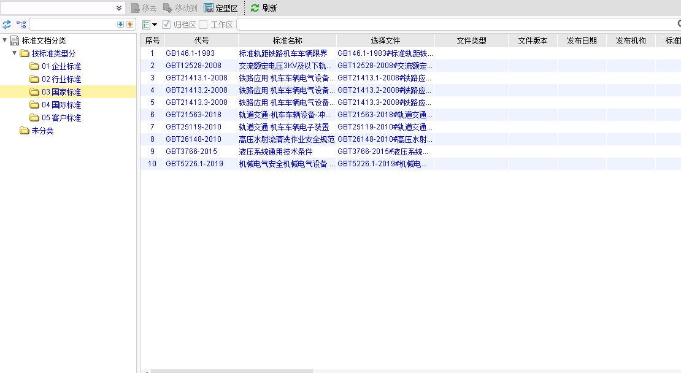Collapse the 标准文档分类 root node
This screenshot has height=373, width=681.
(5, 40)
